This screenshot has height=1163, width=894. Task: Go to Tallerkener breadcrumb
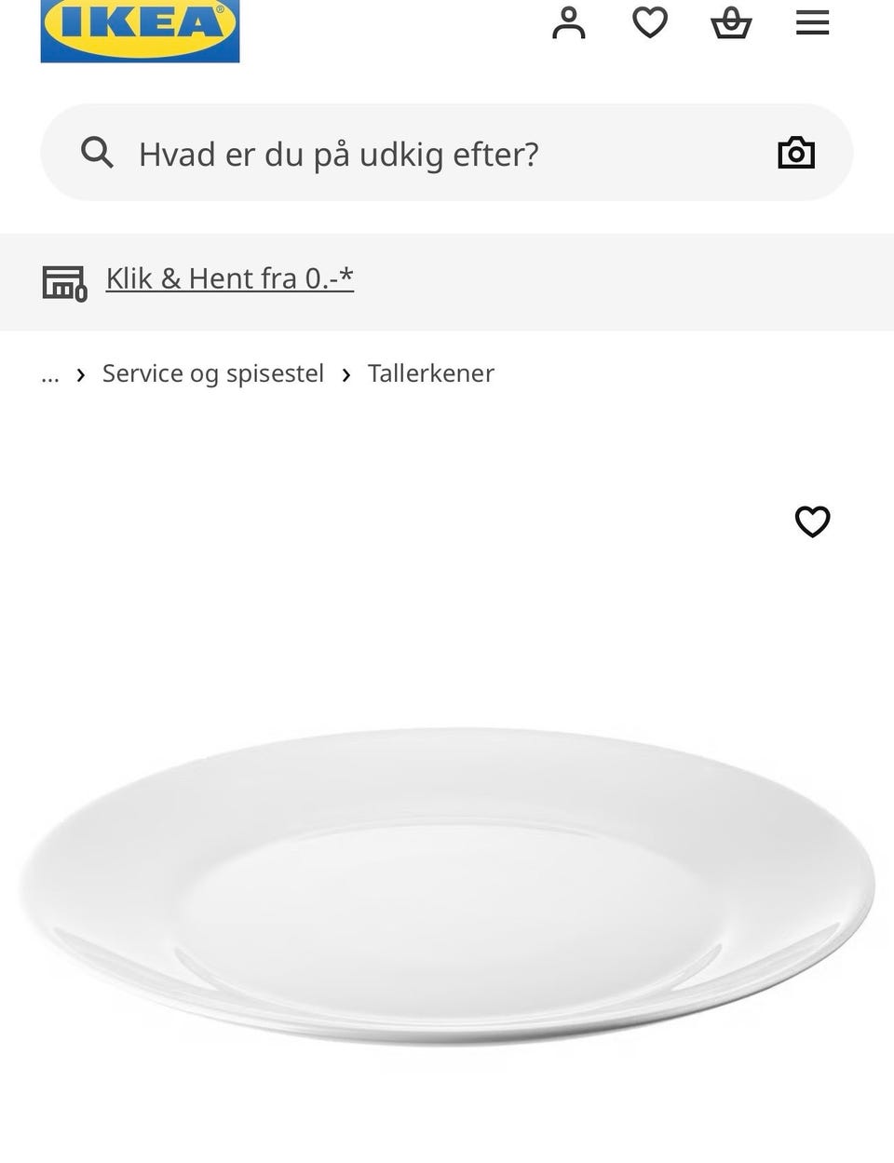[x=430, y=373]
